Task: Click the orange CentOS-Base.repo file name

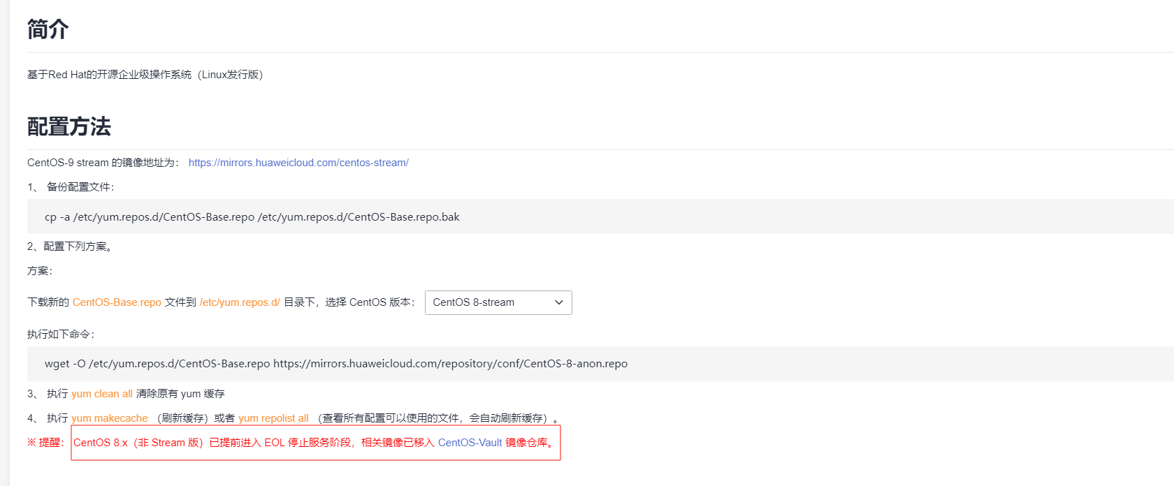Action: 117,302
